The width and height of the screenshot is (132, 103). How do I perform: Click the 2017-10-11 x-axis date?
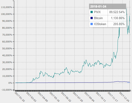click(101, 97)
